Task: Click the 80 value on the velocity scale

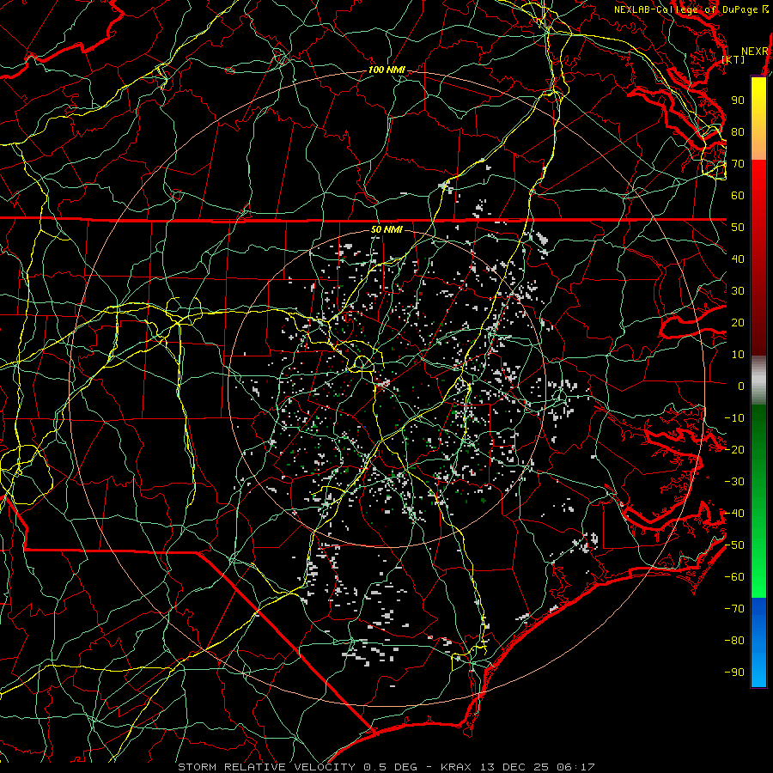Action: click(x=738, y=131)
